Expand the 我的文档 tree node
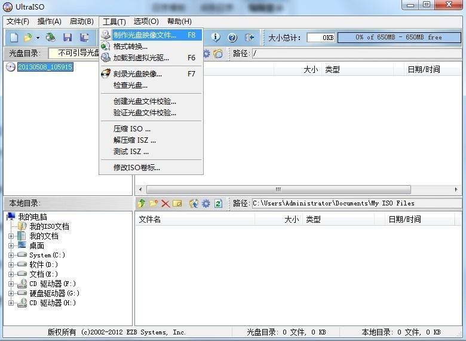The width and height of the screenshot is (466, 341). tap(11, 236)
